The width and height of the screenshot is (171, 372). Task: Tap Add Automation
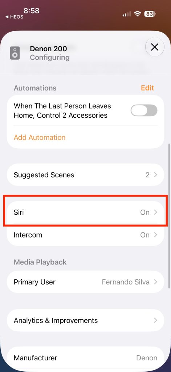coord(40,137)
